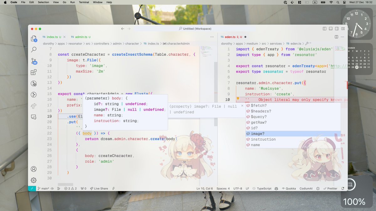
Task: Click the main branch indicator in status bar
Action: [x=43, y=188]
